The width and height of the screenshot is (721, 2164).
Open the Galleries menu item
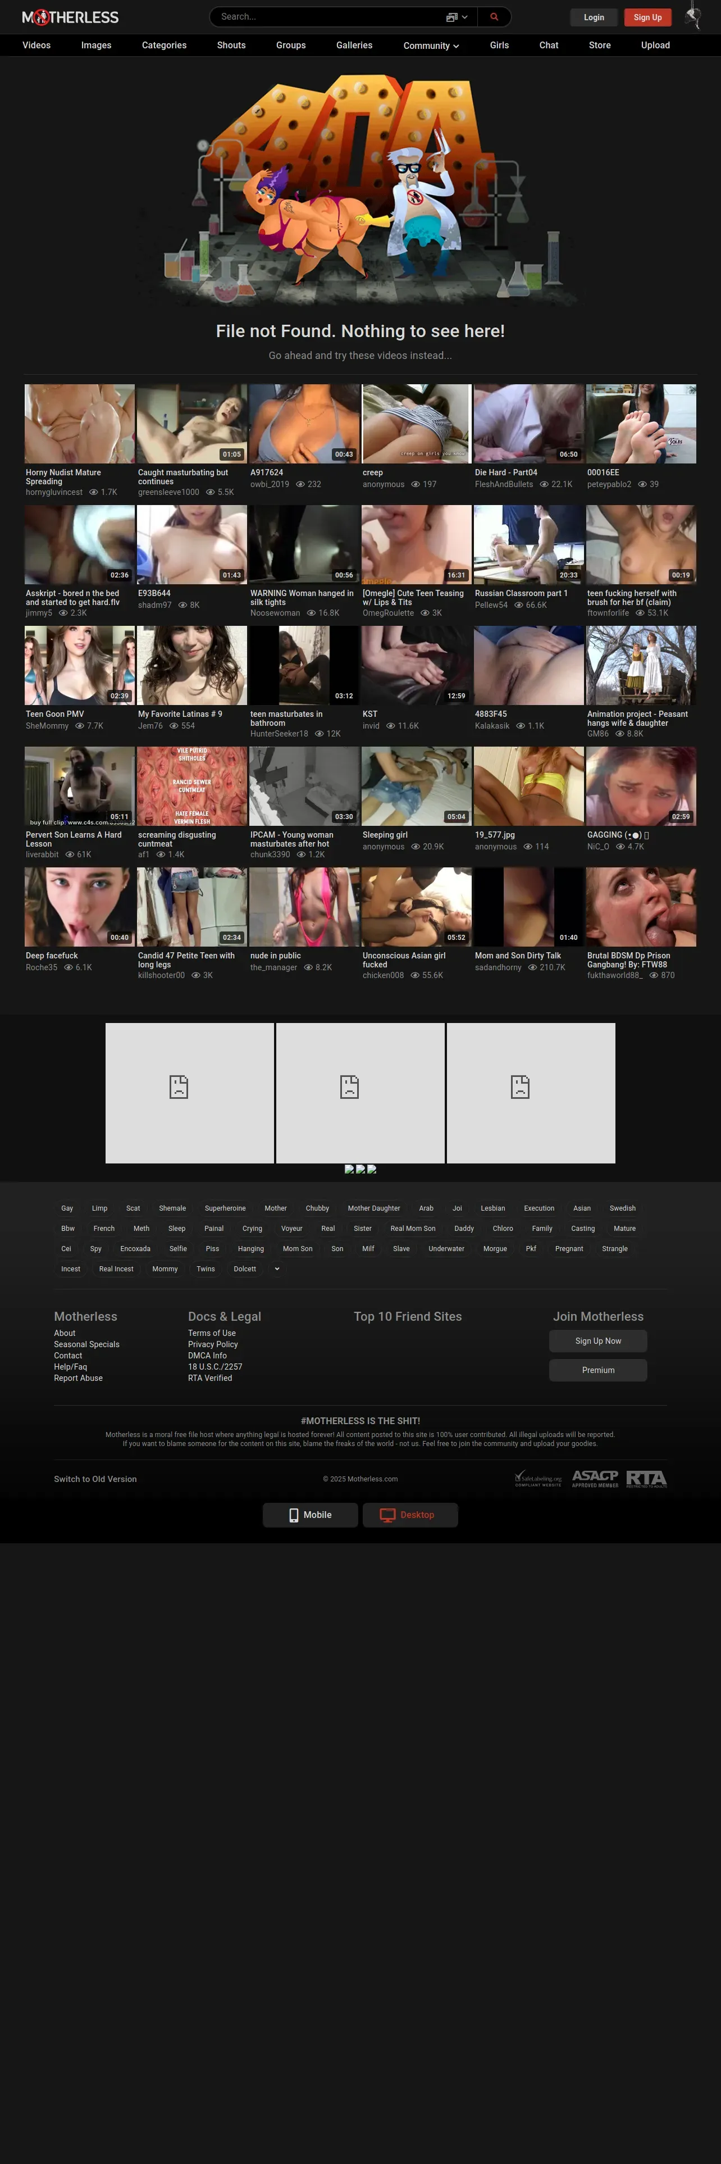pyautogui.click(x=354, y=46)
